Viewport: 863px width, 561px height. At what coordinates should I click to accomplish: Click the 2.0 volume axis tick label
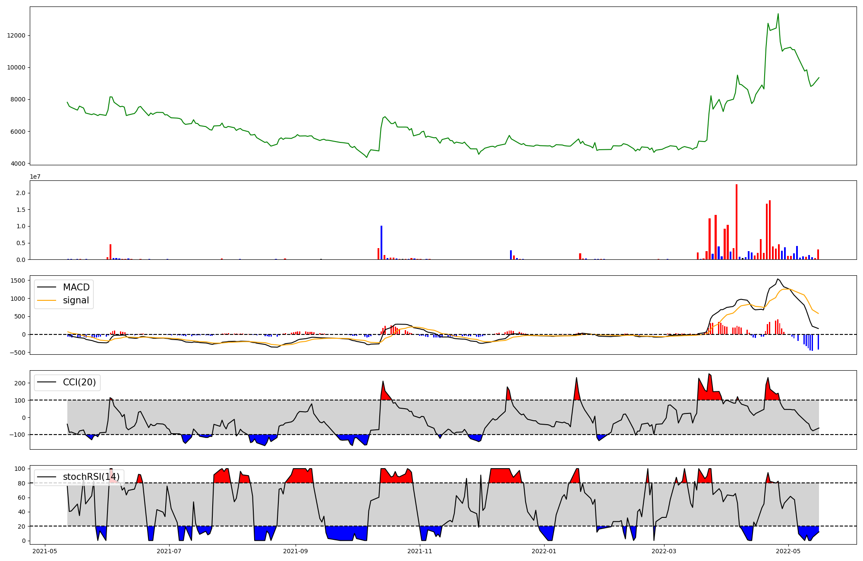22,193
